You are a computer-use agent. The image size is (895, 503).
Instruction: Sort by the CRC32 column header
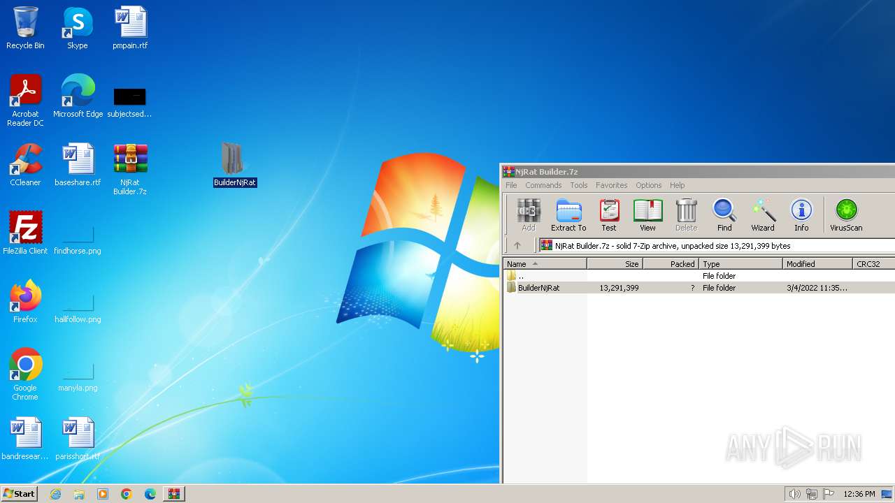873,263
